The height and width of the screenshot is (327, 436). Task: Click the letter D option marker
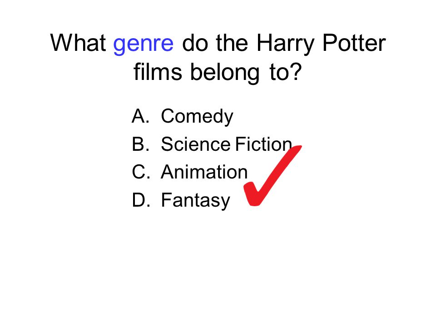coord(141,200)
